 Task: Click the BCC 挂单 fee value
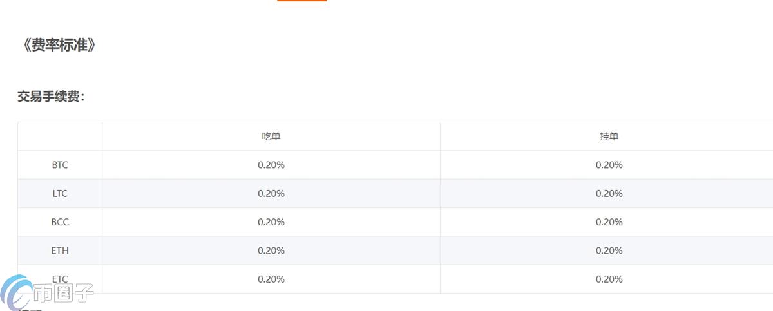click(x=609, y=222)
